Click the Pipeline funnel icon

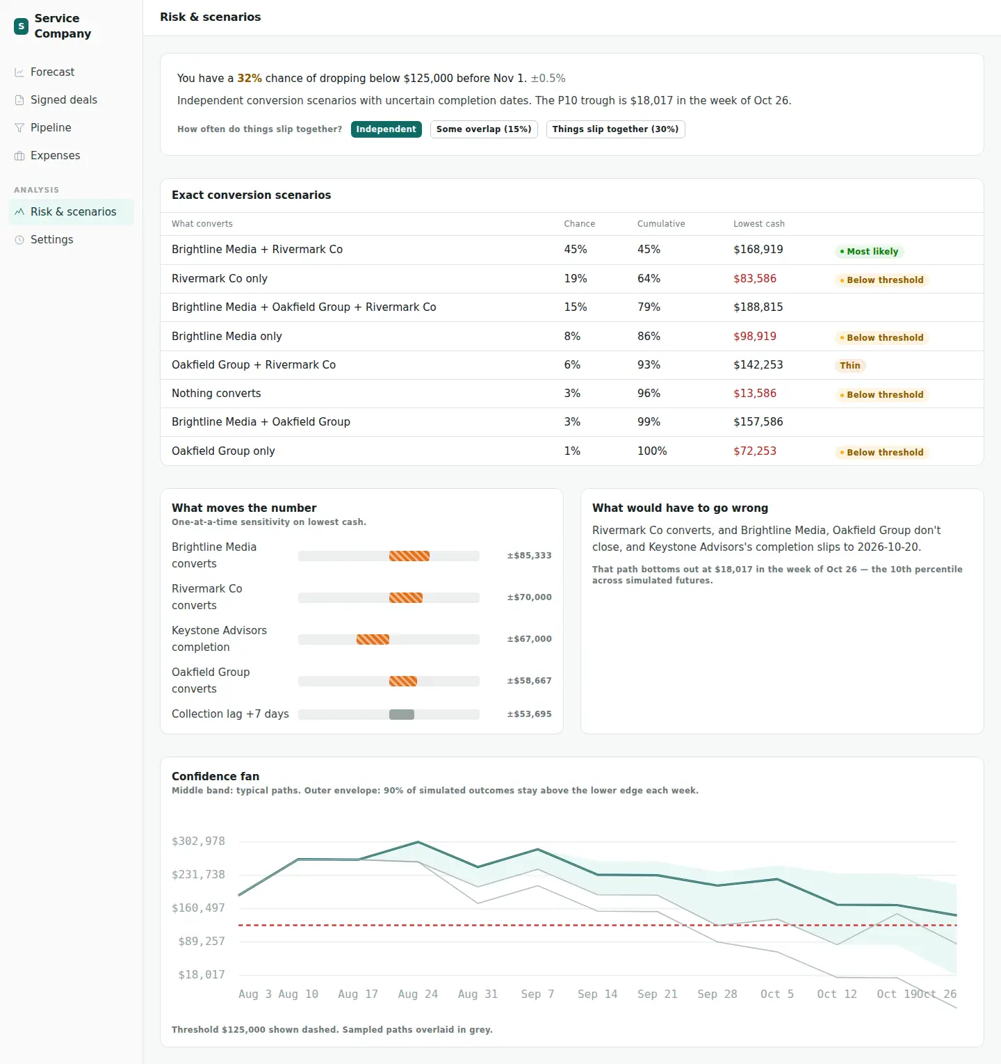(x=19, y=128)
